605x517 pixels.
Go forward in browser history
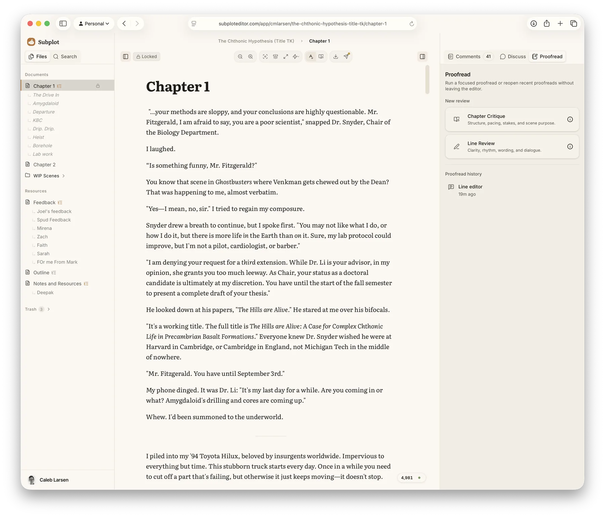(x=137, y=24)
